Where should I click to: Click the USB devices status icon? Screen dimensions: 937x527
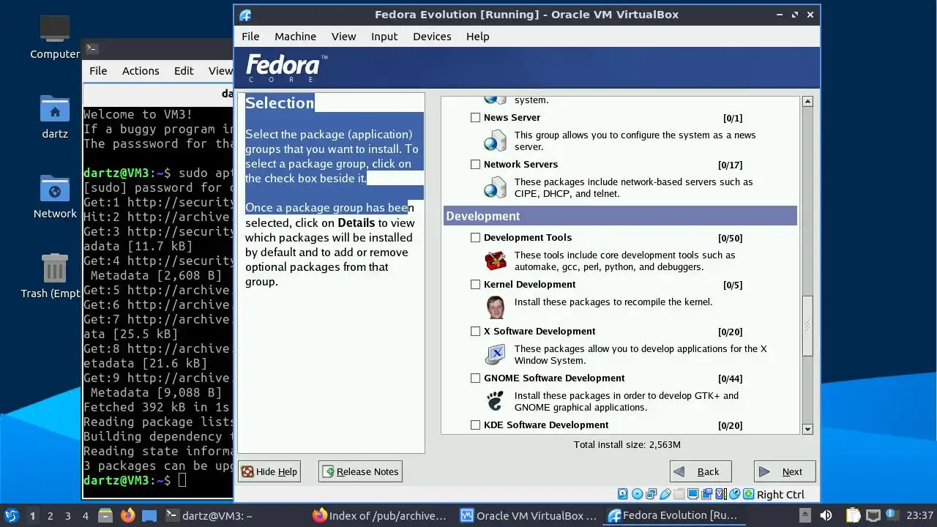(665, 494)
